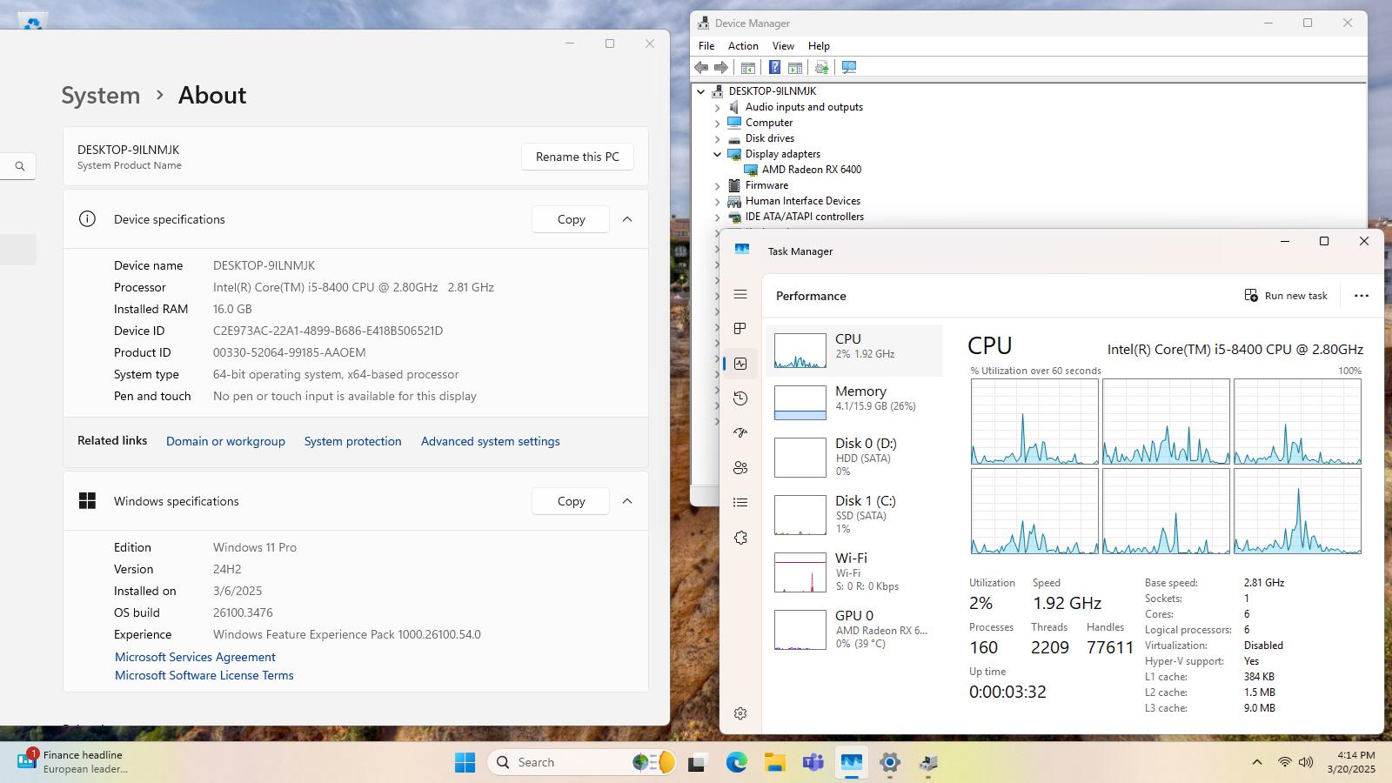This screenshot has width=1392, height=783.
Task: Click the blue Help icon in Device Manager
Action: (x=773, y=68)
